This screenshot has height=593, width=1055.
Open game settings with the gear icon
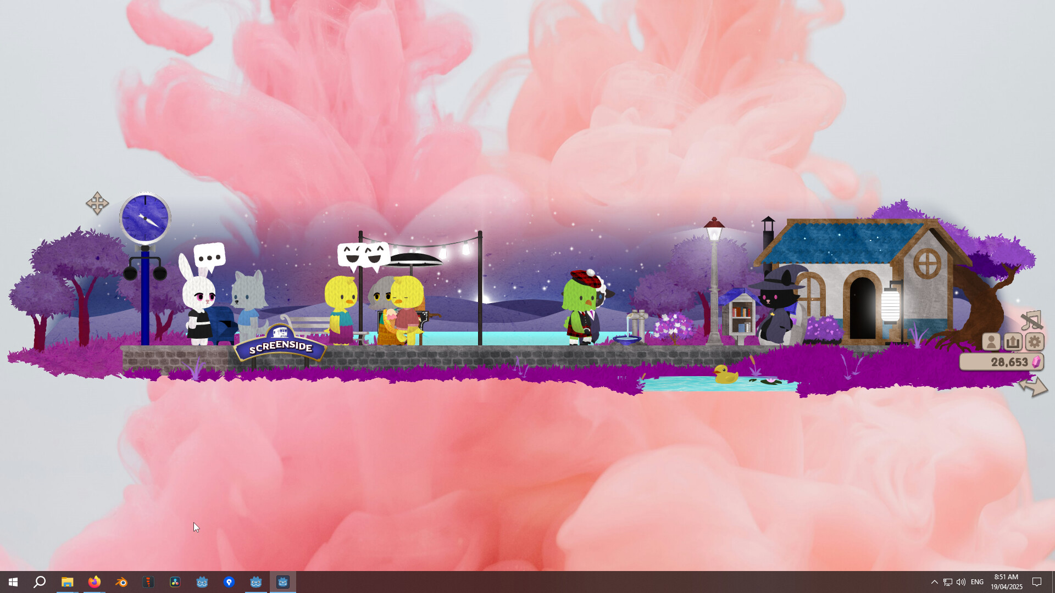[1035, 342]
